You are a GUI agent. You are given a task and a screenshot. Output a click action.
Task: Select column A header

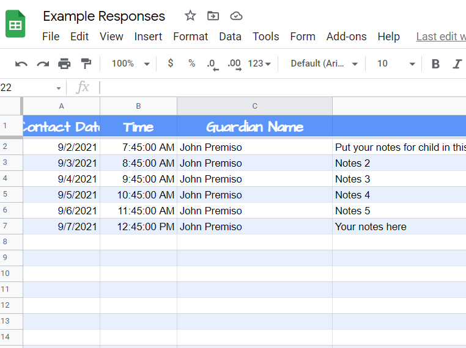tap(61, 106)
